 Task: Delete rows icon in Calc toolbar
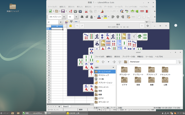[x=142, y=11]
